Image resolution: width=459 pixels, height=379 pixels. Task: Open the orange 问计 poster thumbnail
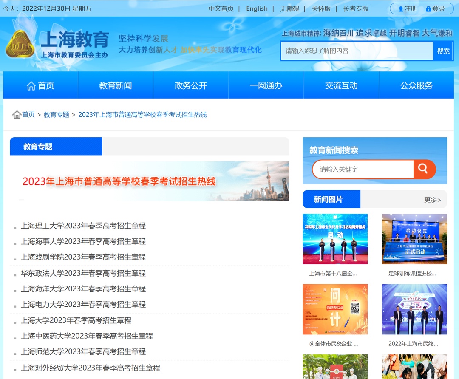click(x=335, y=309)
